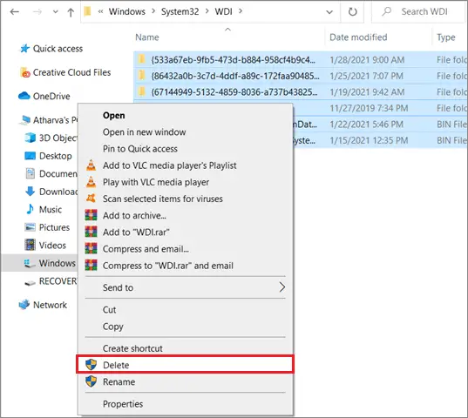This screenshot has height=418, width=468.
Task: Click folder icon of {86432a0b row
Action: [142, 76]
